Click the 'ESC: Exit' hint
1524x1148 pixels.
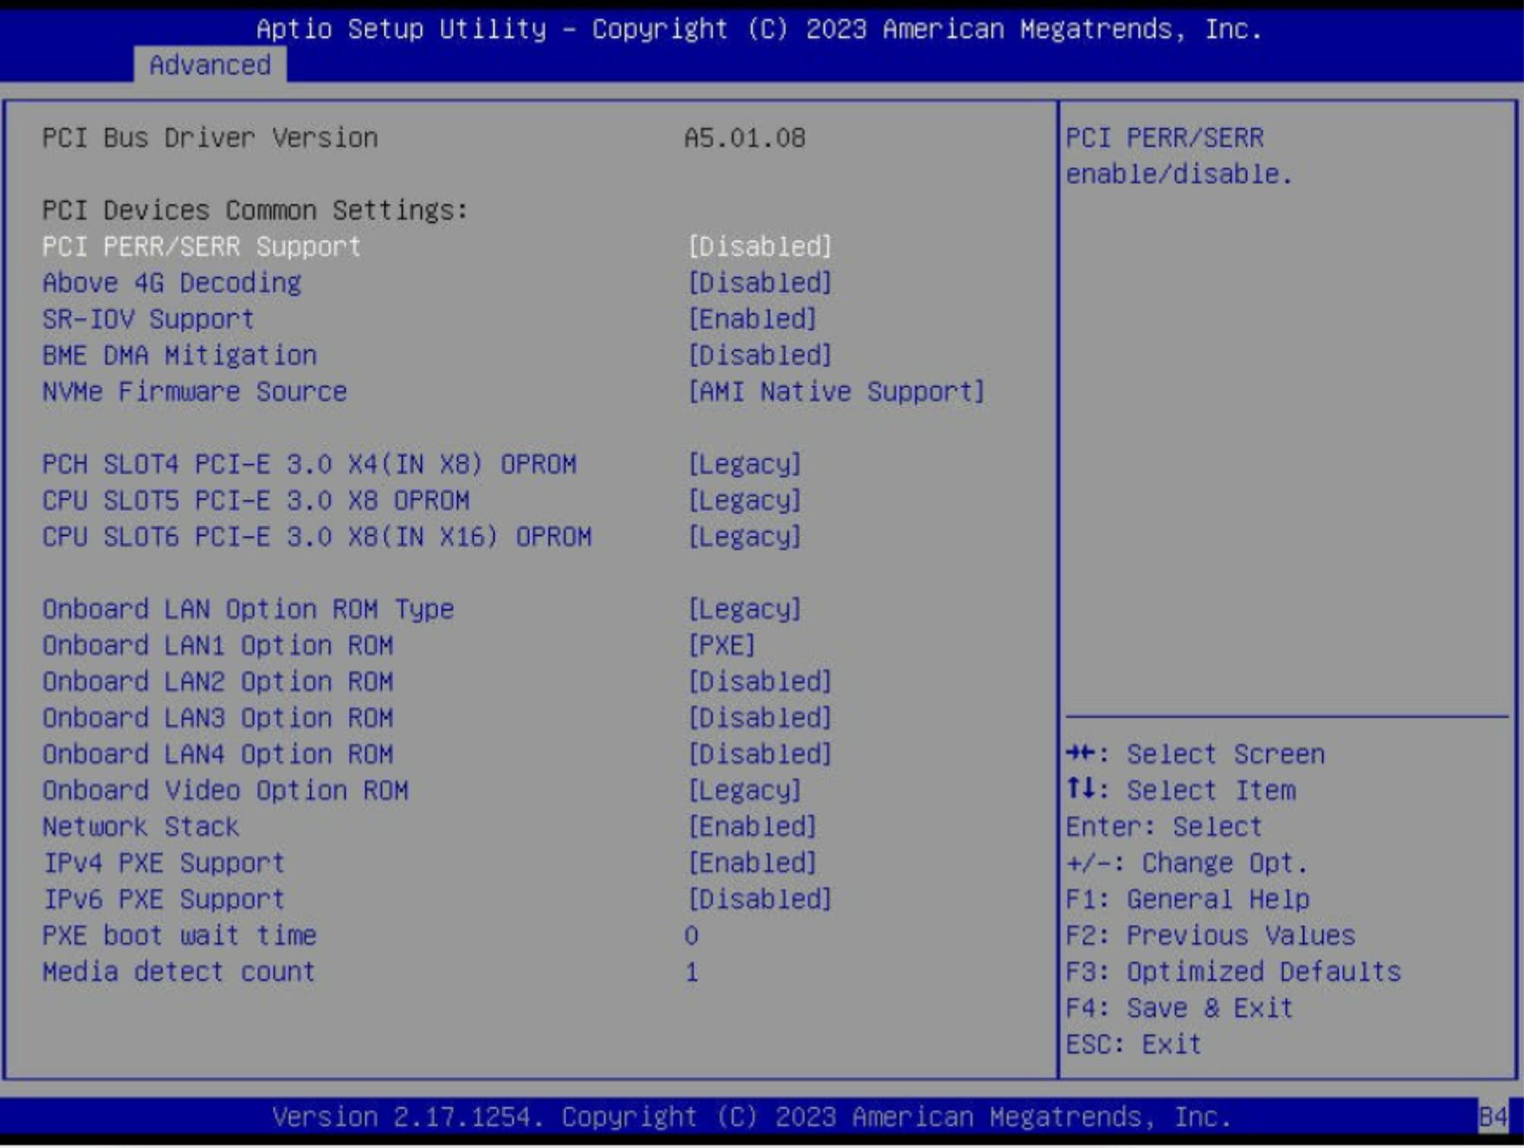point(1133,1045)
